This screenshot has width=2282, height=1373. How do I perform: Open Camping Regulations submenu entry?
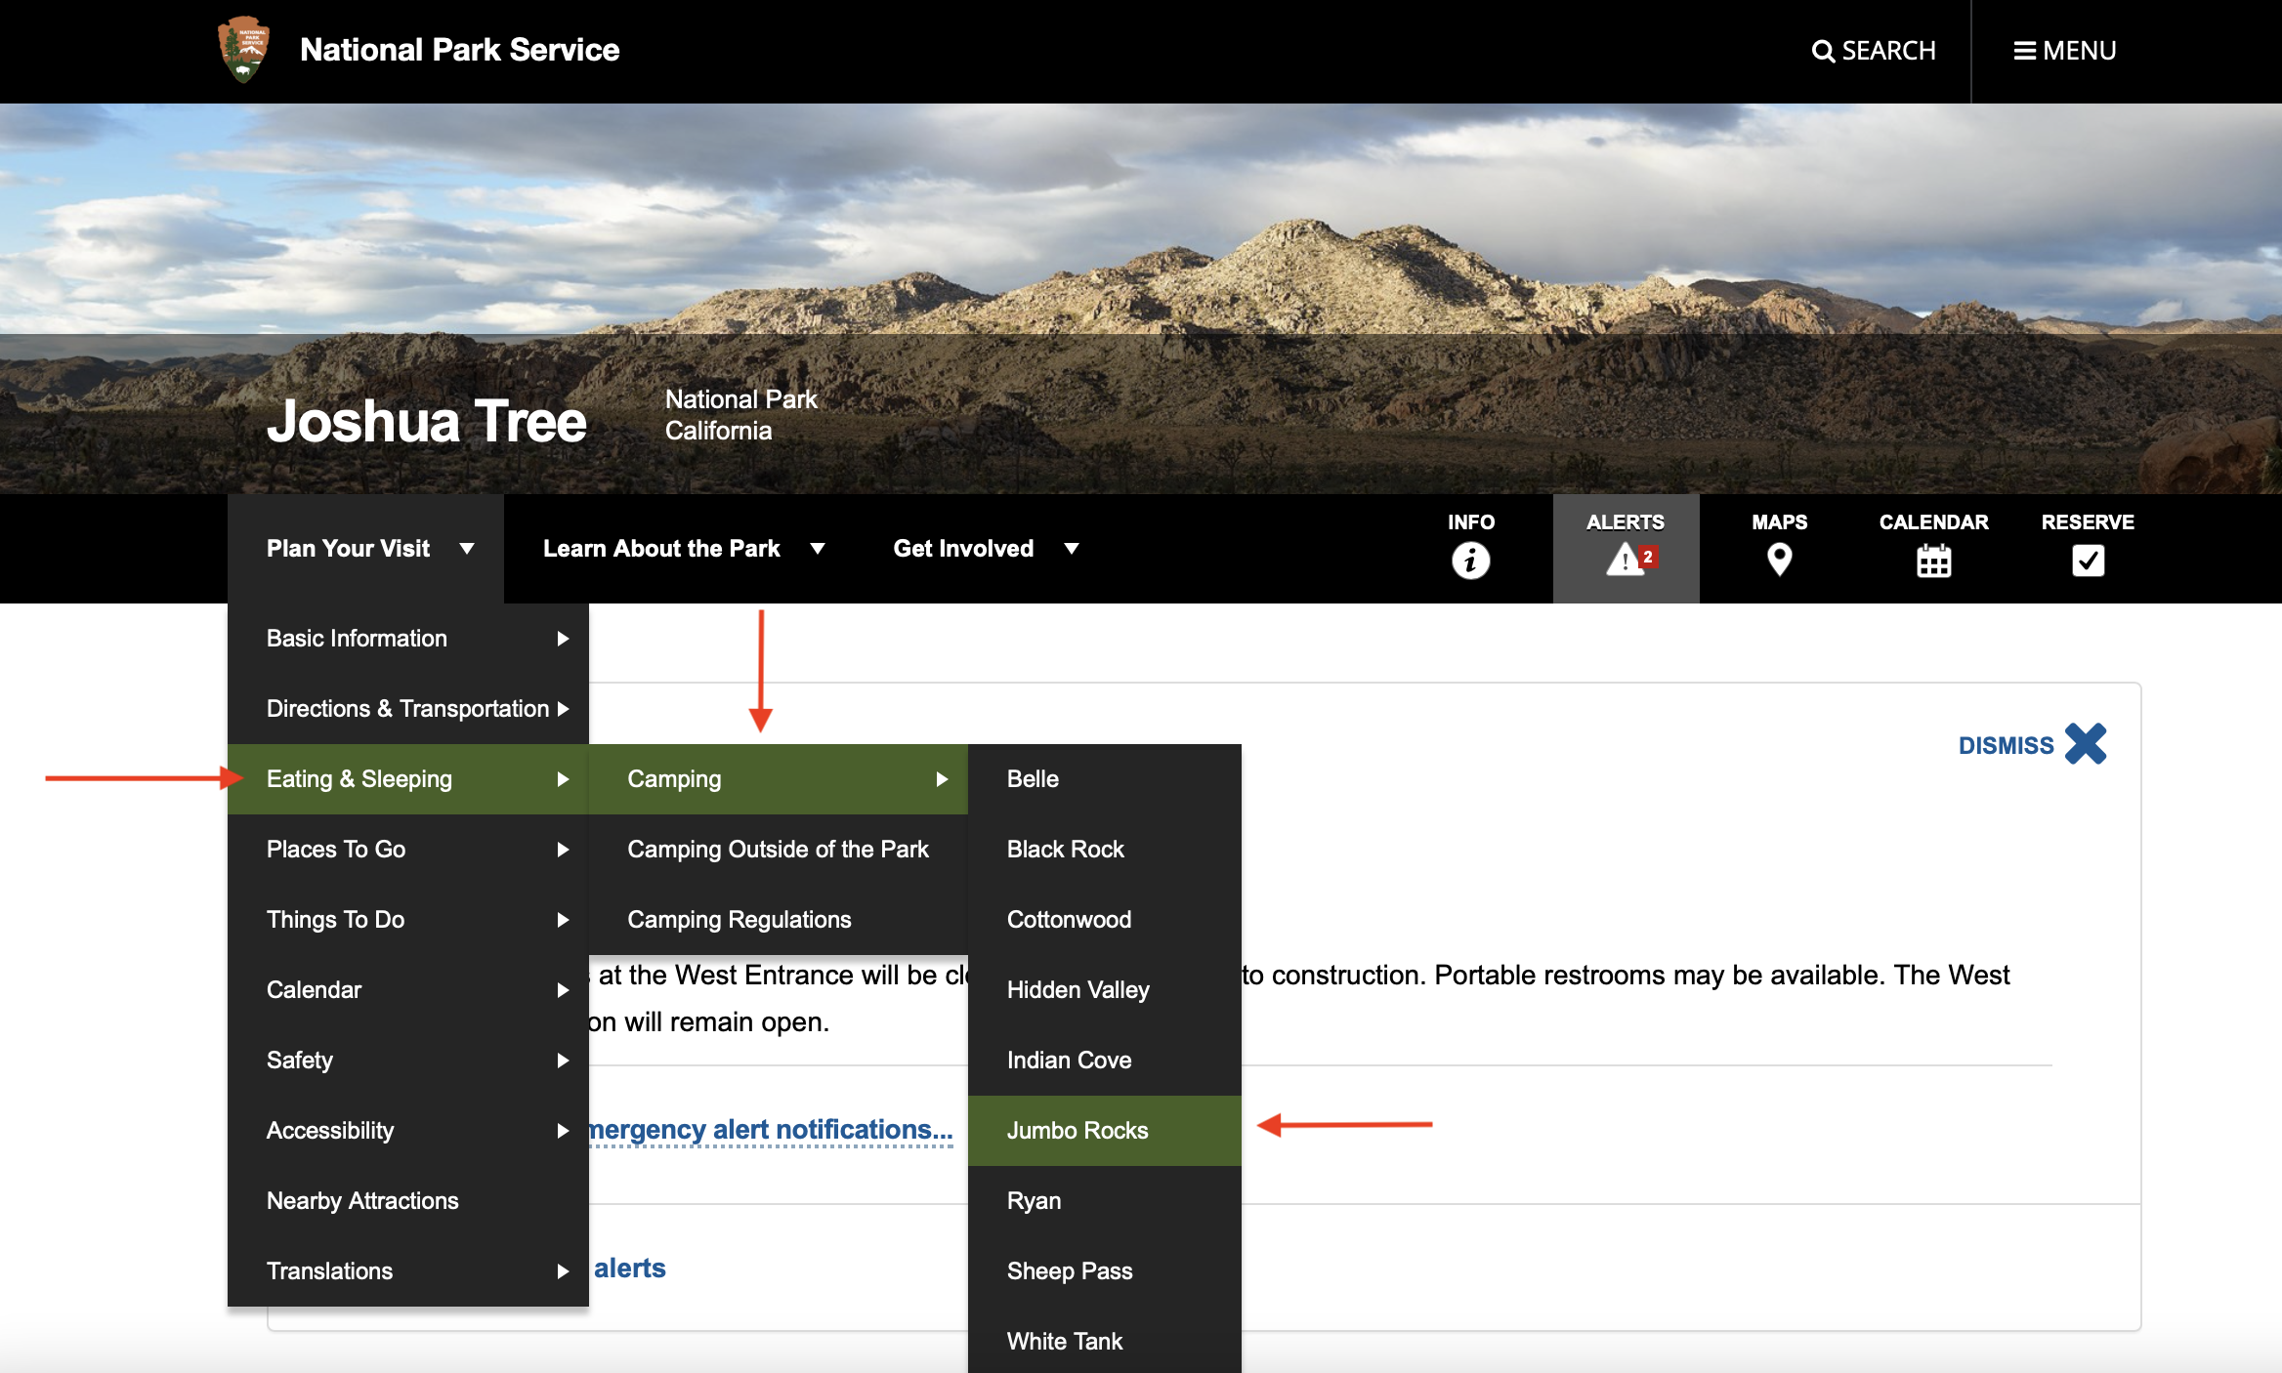click(x=740, y=919)
